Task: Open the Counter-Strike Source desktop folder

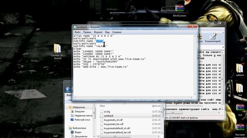Action: [x=58, y=51]
